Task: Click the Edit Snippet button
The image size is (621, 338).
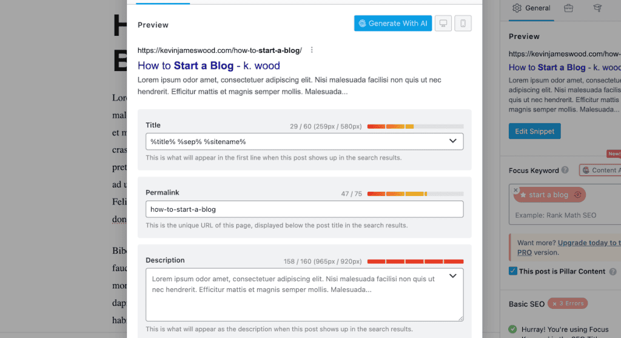Action: point(534,131)
